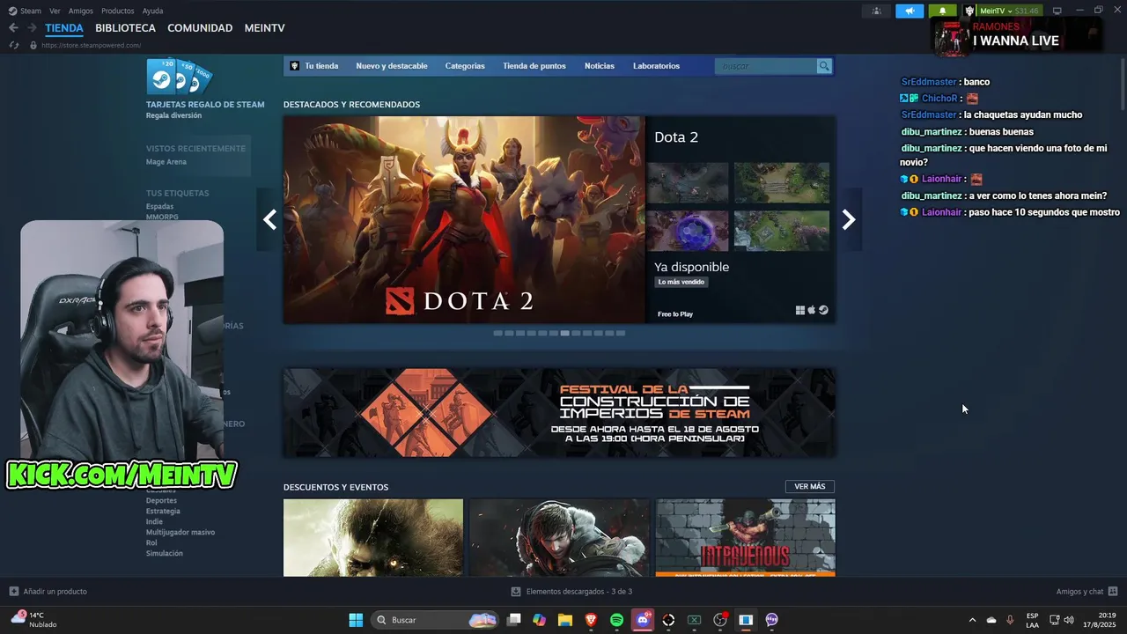Click the microphone tray icon
This screenshot has height=634, width=1127.
(x=1010, y=620)
